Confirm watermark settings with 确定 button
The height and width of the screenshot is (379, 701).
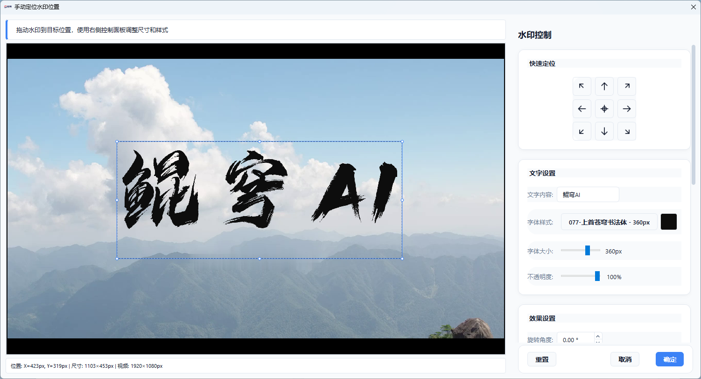click(x=669, y=359)
